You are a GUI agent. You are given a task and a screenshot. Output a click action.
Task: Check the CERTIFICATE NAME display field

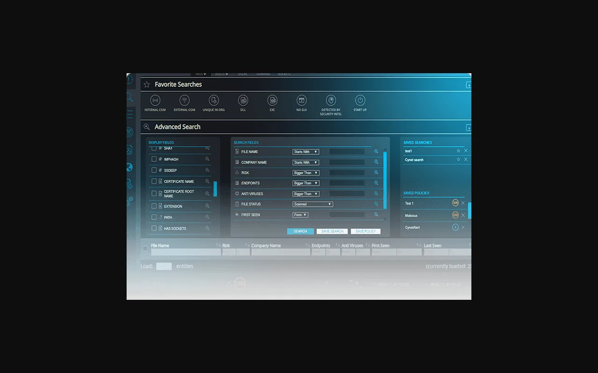(x=154, y=181)
